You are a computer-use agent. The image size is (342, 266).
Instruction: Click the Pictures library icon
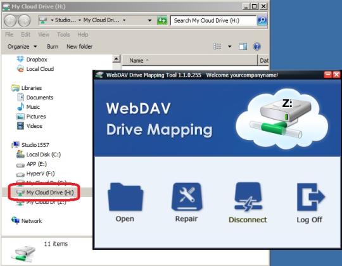20,117
